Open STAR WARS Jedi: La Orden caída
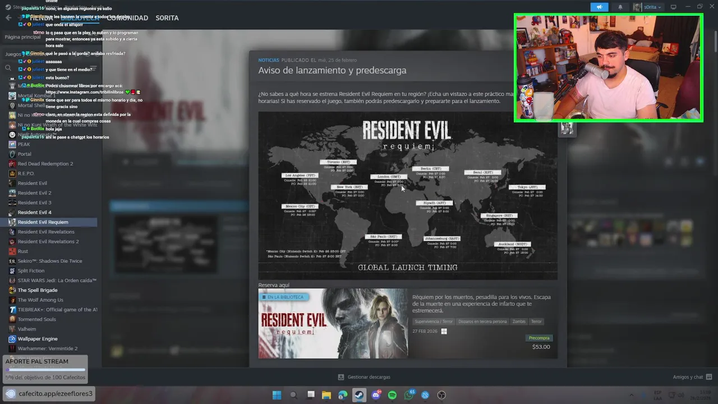Screen dimensions: 718x404 click(57, 281)
